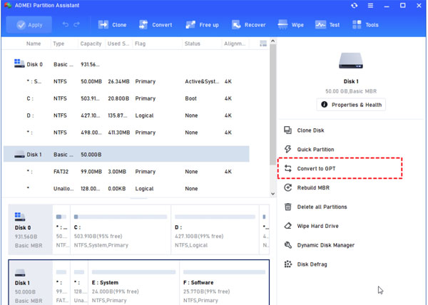Open the hamburger menu in title bar
The width and height of the screenshot is (428, 305).
pos(370,6)
